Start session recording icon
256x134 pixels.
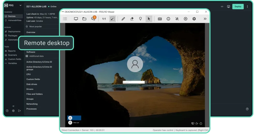[185, 19]
